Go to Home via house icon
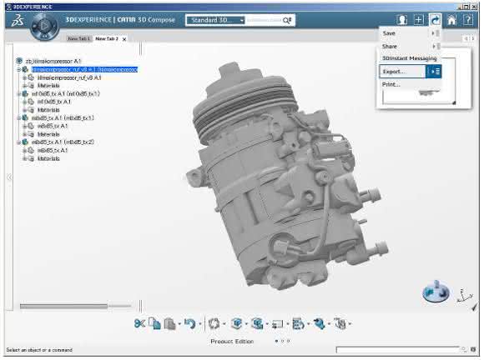This screenshot has height=360, width=484. tap(451, 20)
